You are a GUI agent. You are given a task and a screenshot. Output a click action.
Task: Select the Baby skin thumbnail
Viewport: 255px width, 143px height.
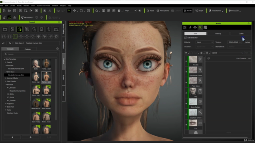pyautogui.click(x=36, y=64)
